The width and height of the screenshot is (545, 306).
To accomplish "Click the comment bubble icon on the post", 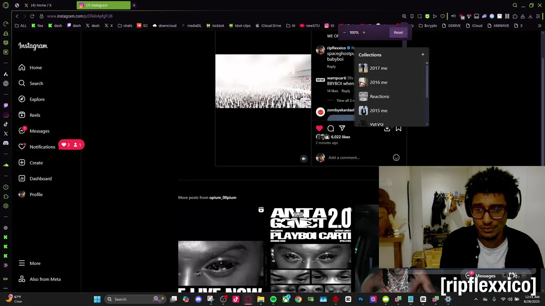I will (x=331, y=128).
